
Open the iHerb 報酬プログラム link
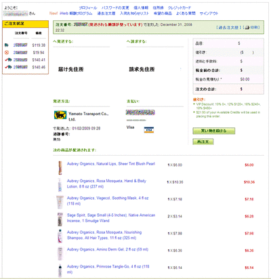76,14
